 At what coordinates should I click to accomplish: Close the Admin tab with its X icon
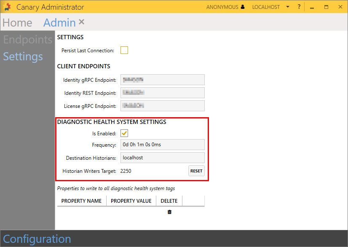click(x=81, y=22)
